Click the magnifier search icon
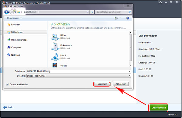Viewport: 182px width, 118px height. 130,12
